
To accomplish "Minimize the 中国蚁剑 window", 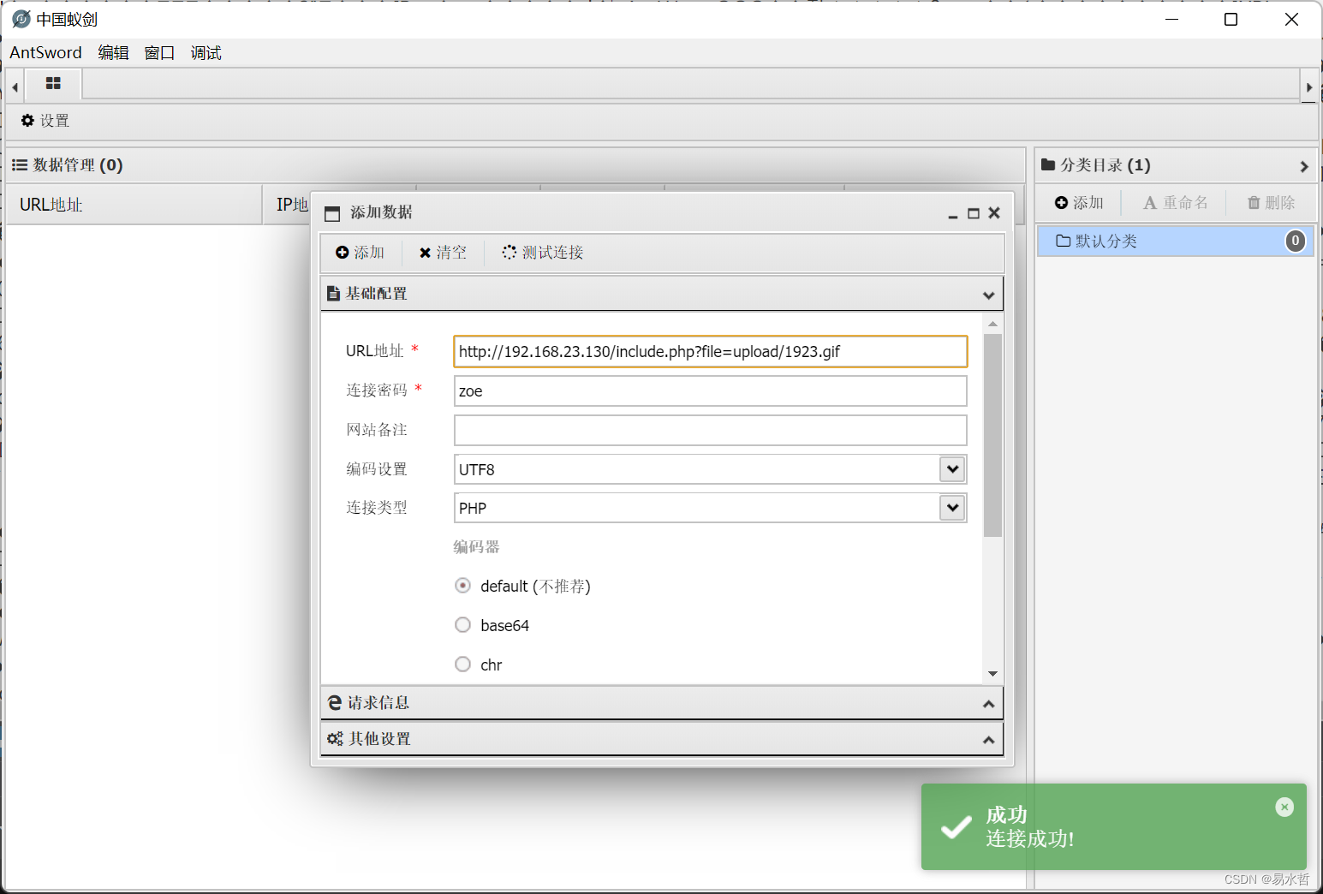I will point(1172,19).
